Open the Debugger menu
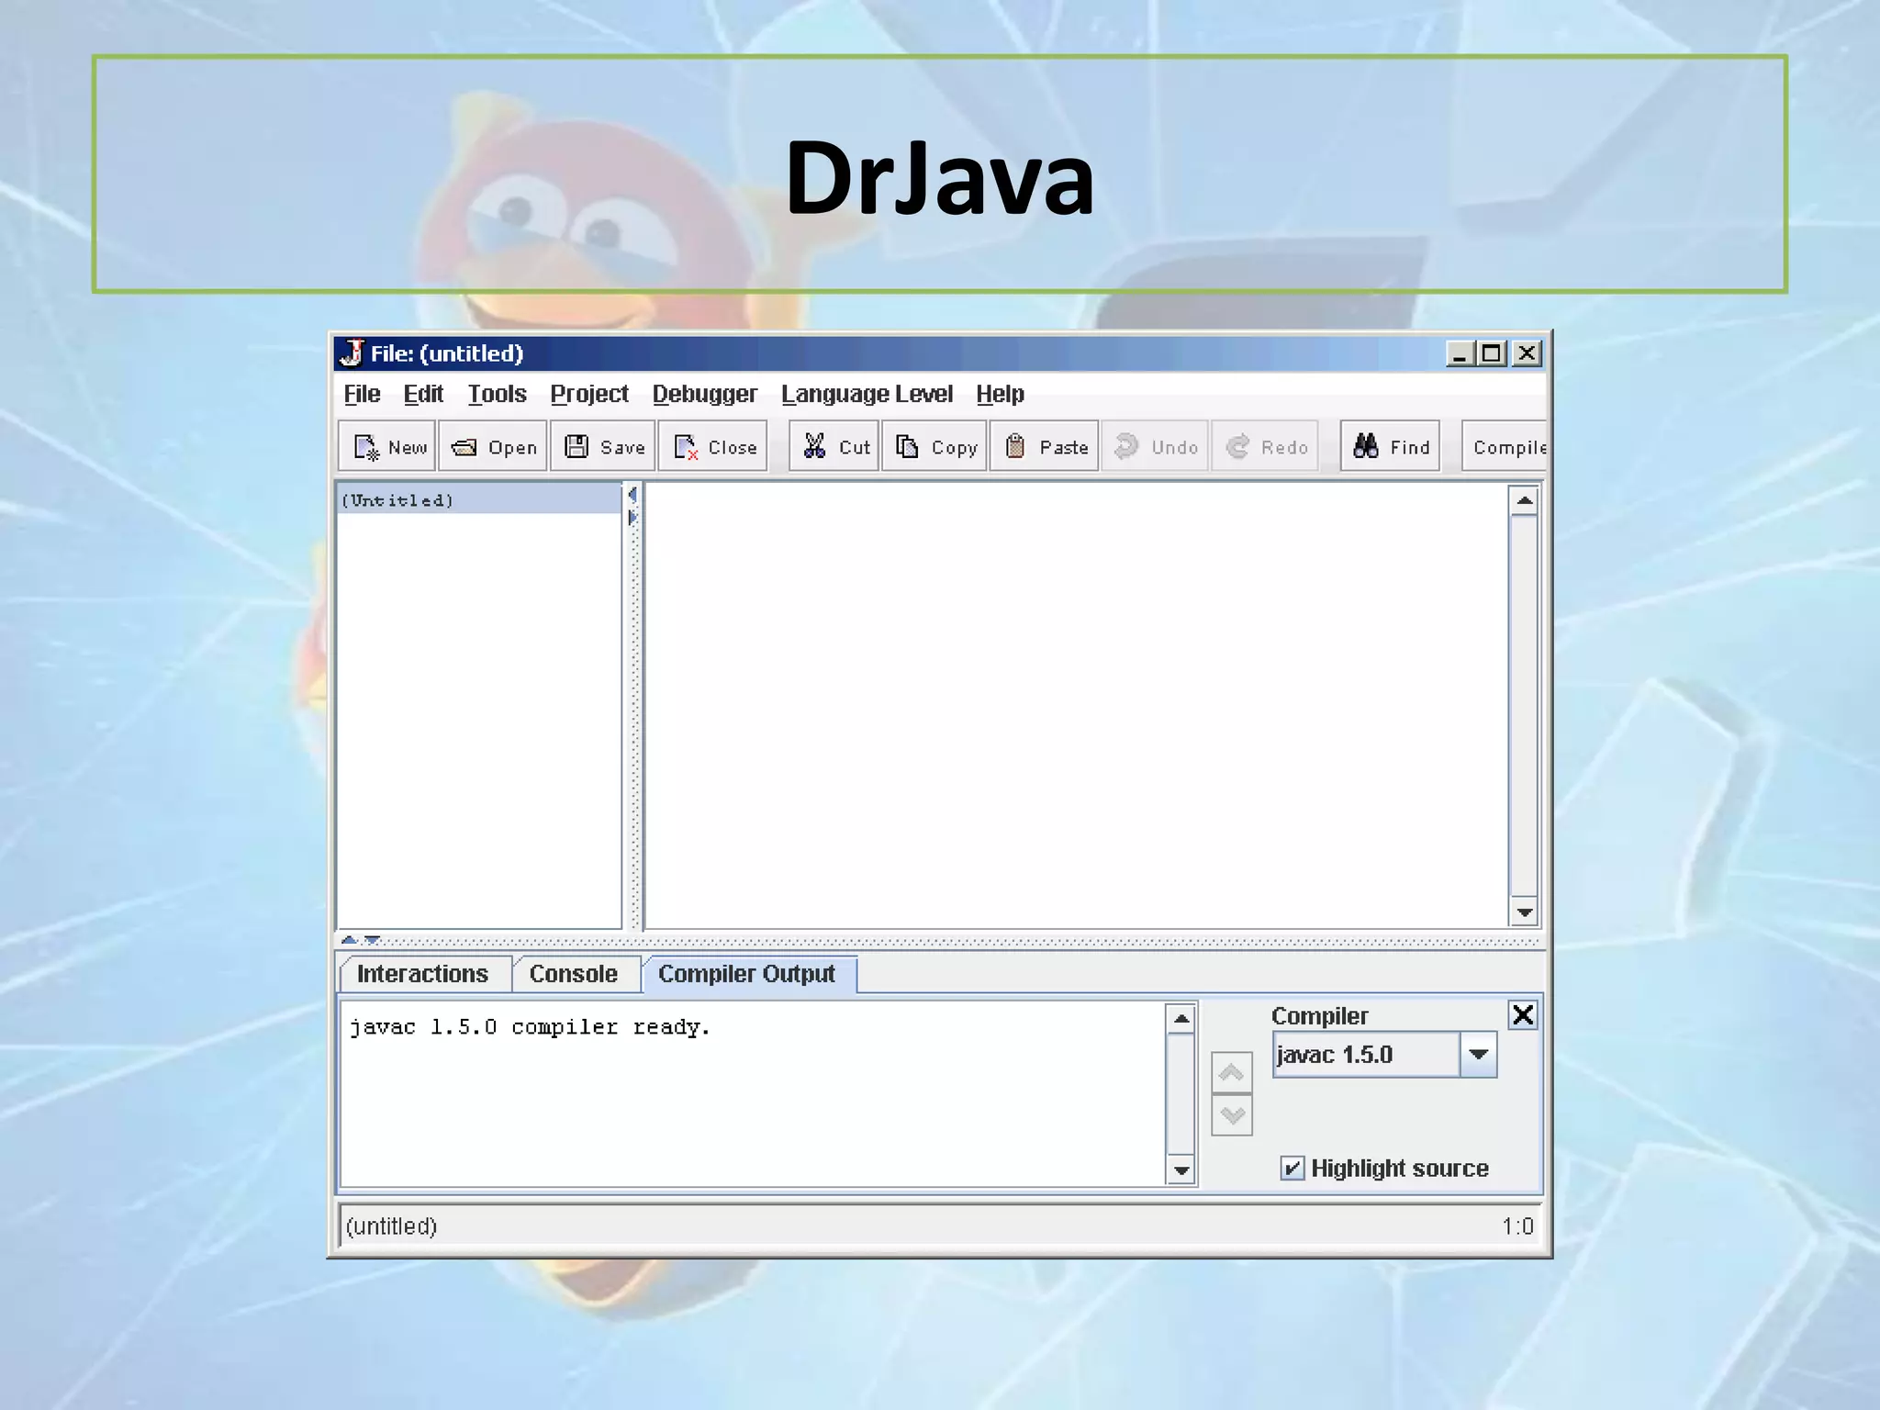1880x1410 pixels. (x=704, y=394)
